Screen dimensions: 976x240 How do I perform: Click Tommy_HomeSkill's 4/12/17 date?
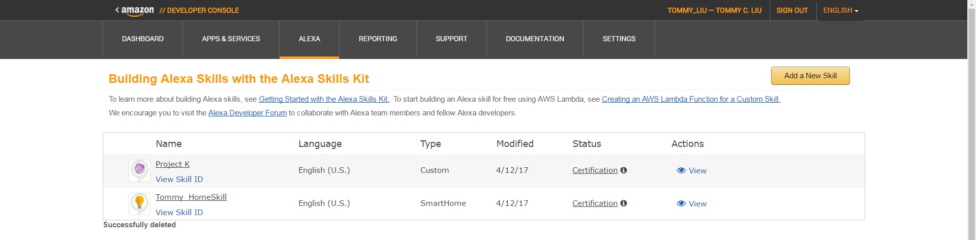tap(512, 203)
